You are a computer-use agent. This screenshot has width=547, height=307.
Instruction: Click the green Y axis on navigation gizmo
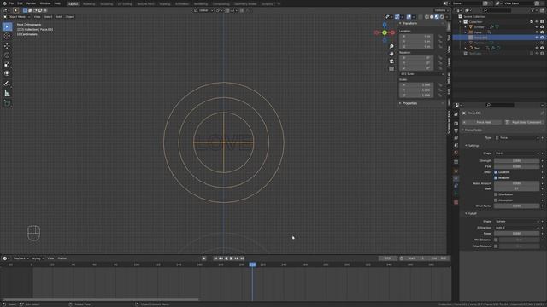385,32
